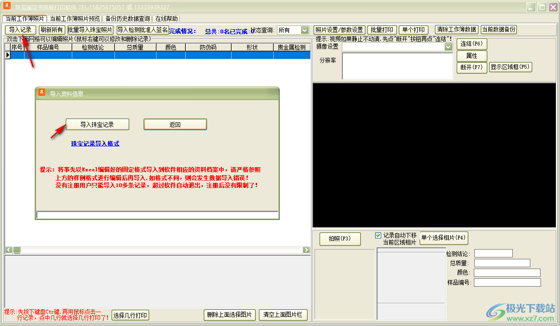The image size is (560, 326).
Task: Click 单个打印 single print
Action: [x=414, y=30]
